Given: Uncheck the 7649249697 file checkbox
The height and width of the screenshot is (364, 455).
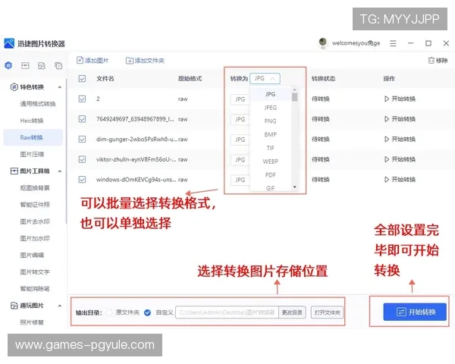Looking at the screenshot, I should (82, 119).
